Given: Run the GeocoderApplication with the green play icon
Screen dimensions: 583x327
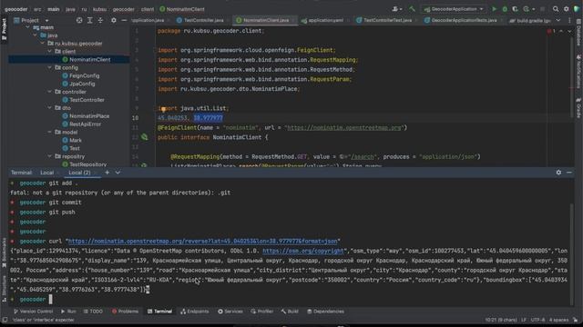Looking at the screenshot, I should [x=494, y=9].
